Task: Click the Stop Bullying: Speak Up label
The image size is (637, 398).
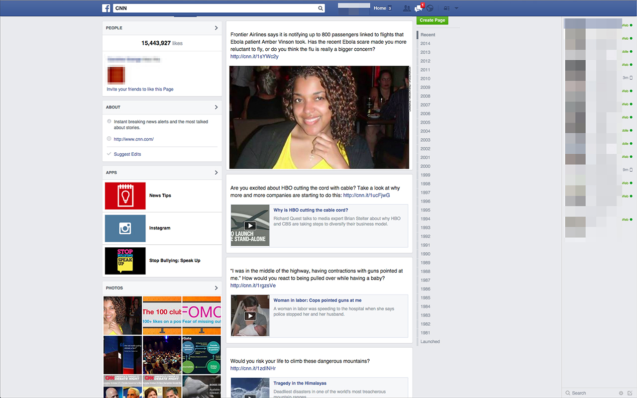Action: tap(175, 261)
